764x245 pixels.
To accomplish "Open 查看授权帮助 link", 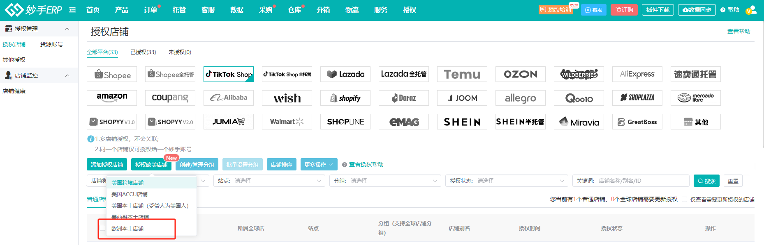I will (366, 164).
